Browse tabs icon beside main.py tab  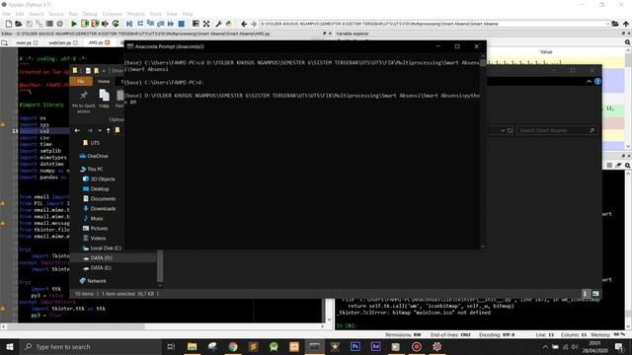[4, 42]
